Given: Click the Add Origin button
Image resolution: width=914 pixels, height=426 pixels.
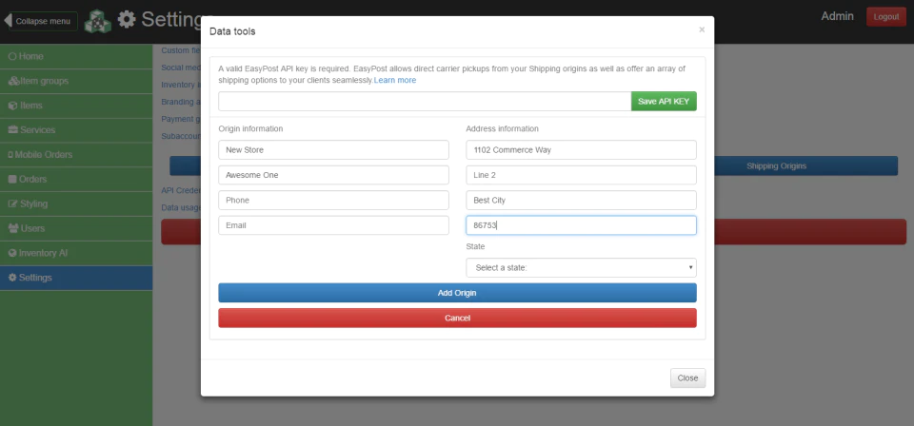Looking at the screenshot, I should click(457, 293).
